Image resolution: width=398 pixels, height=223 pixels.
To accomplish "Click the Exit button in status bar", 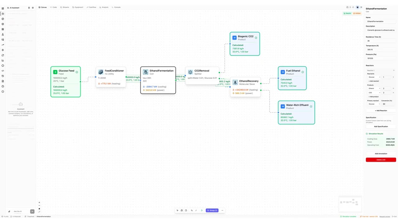I will click(395, 216).
